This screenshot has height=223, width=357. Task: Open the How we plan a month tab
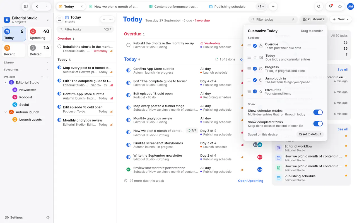114,6
